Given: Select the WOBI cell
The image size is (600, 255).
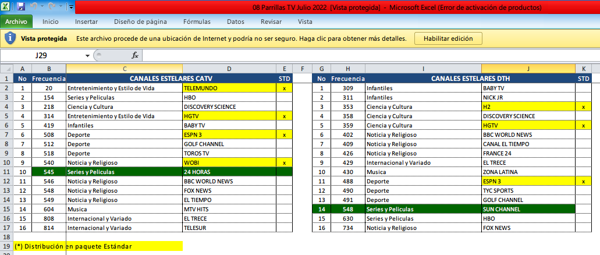Looking at the screenshot, I should [229, 163].
